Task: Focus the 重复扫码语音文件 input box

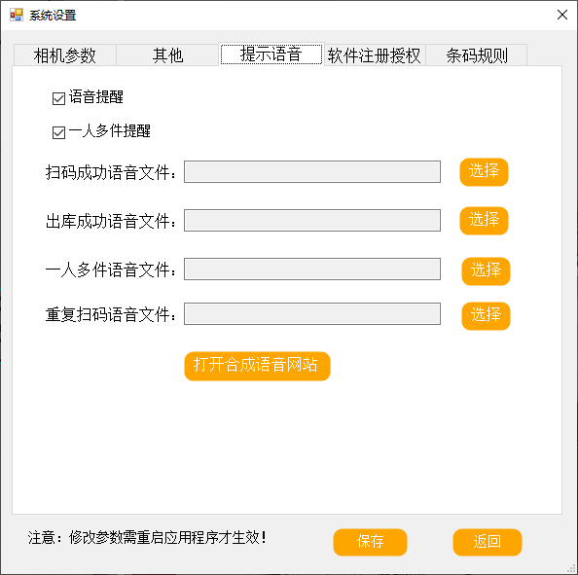Action: click(312, 313)
